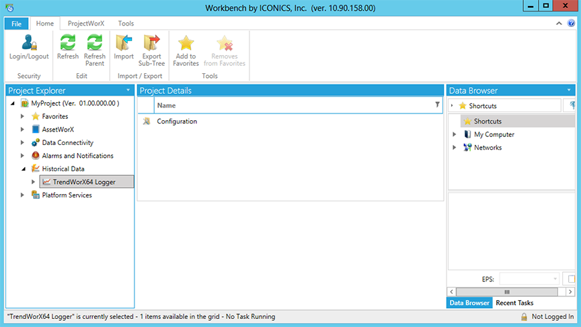581x327 pixels.
Task: Open the EPS dropdown
Action: click(555, 279)
